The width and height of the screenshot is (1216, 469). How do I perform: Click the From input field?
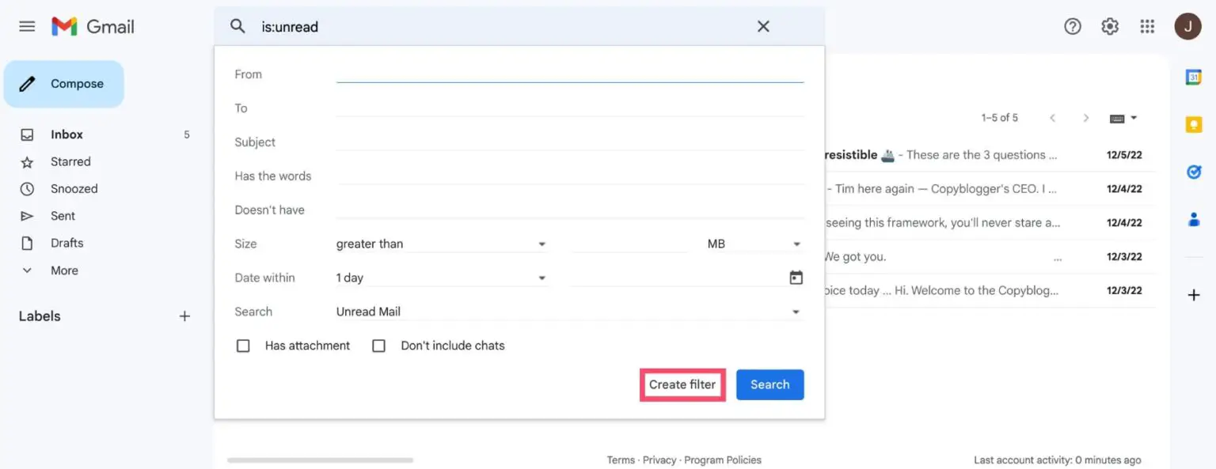point(569,74)
